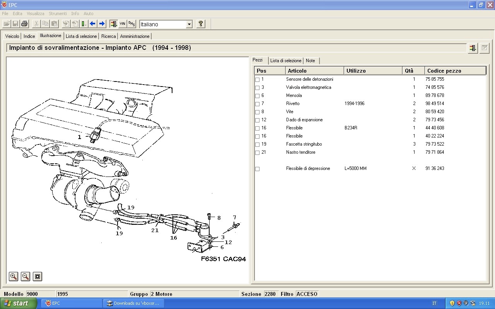Sort by the Articolo column header

click(315, 71)
